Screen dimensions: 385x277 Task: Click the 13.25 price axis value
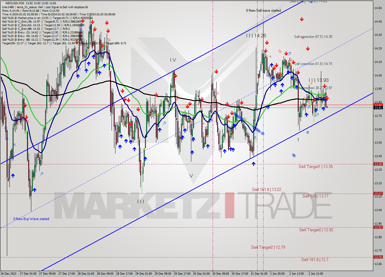(x=378, y=183)
